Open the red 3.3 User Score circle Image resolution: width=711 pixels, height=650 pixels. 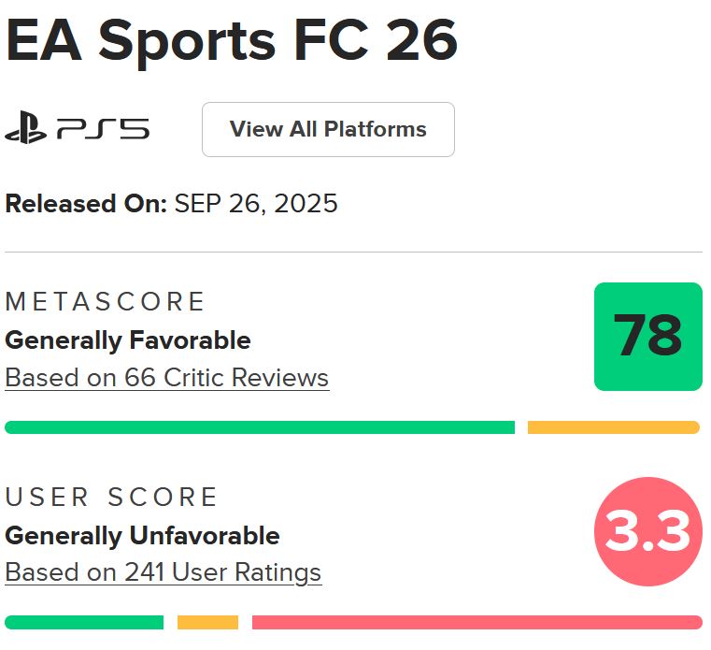pyautogui.click(x=647, y=531)
